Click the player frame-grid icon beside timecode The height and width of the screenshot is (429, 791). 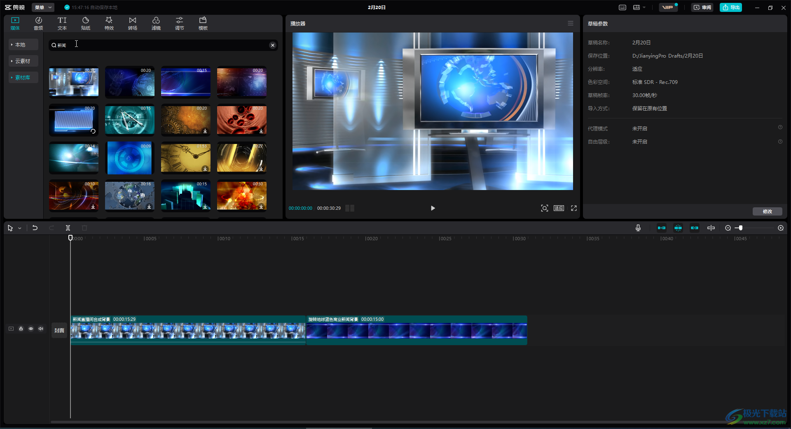(350, 208)
